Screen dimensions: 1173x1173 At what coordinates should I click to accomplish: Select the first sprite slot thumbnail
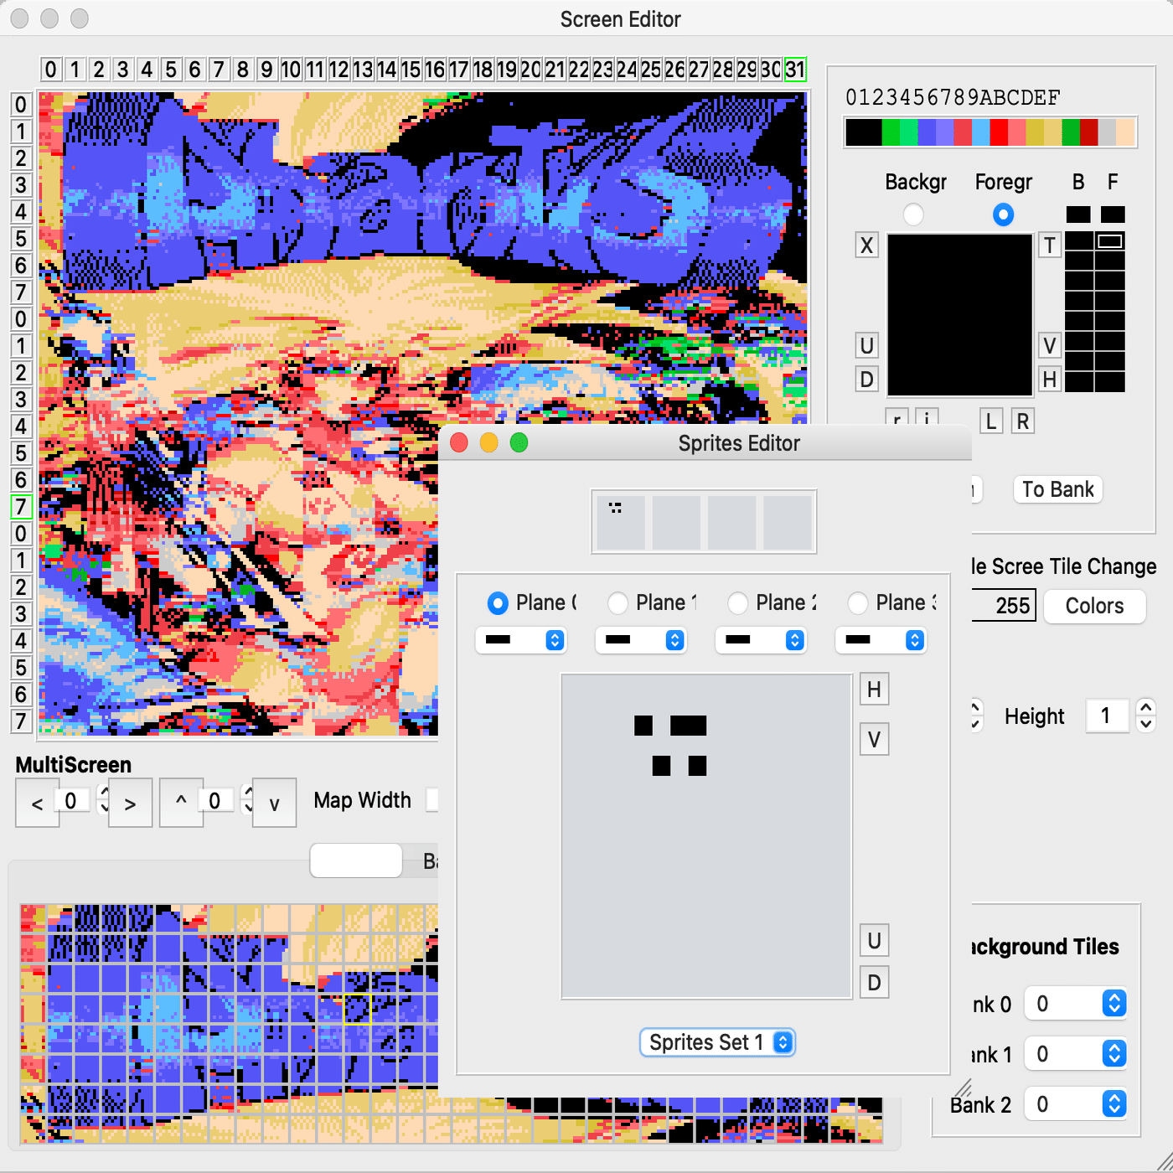click(x=620, y=521)
